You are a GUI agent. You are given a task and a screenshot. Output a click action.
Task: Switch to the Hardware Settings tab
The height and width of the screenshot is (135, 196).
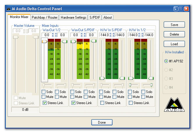click(x=73, y=17)
